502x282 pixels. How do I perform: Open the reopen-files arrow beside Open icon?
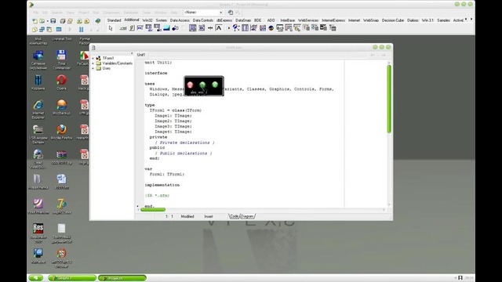point(47,21)
